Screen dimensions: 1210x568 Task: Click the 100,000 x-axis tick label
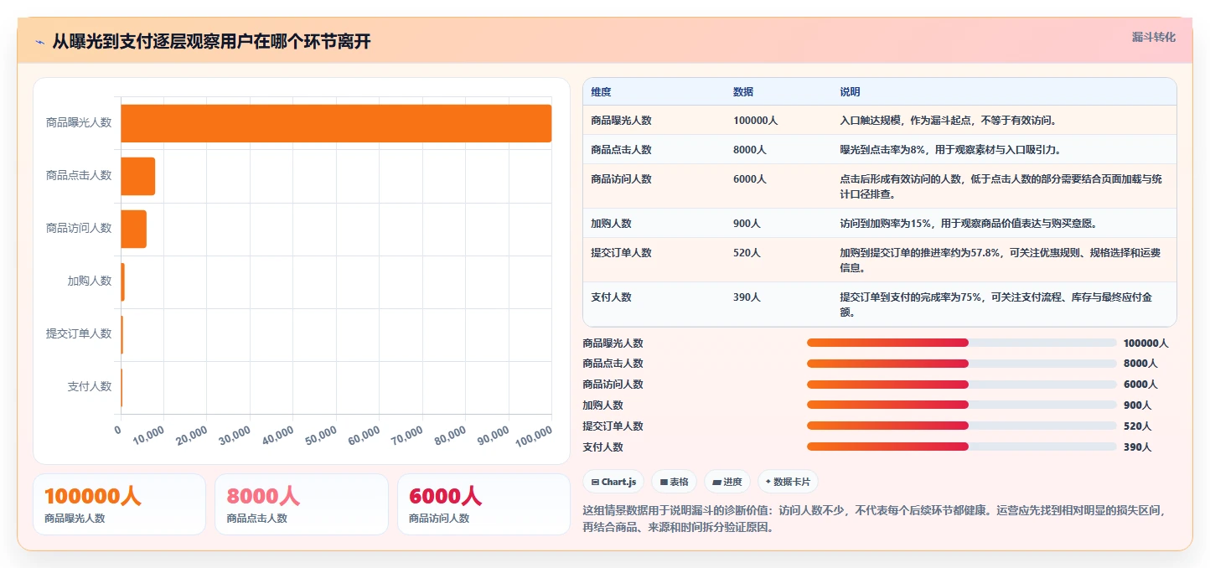[533, 436]
